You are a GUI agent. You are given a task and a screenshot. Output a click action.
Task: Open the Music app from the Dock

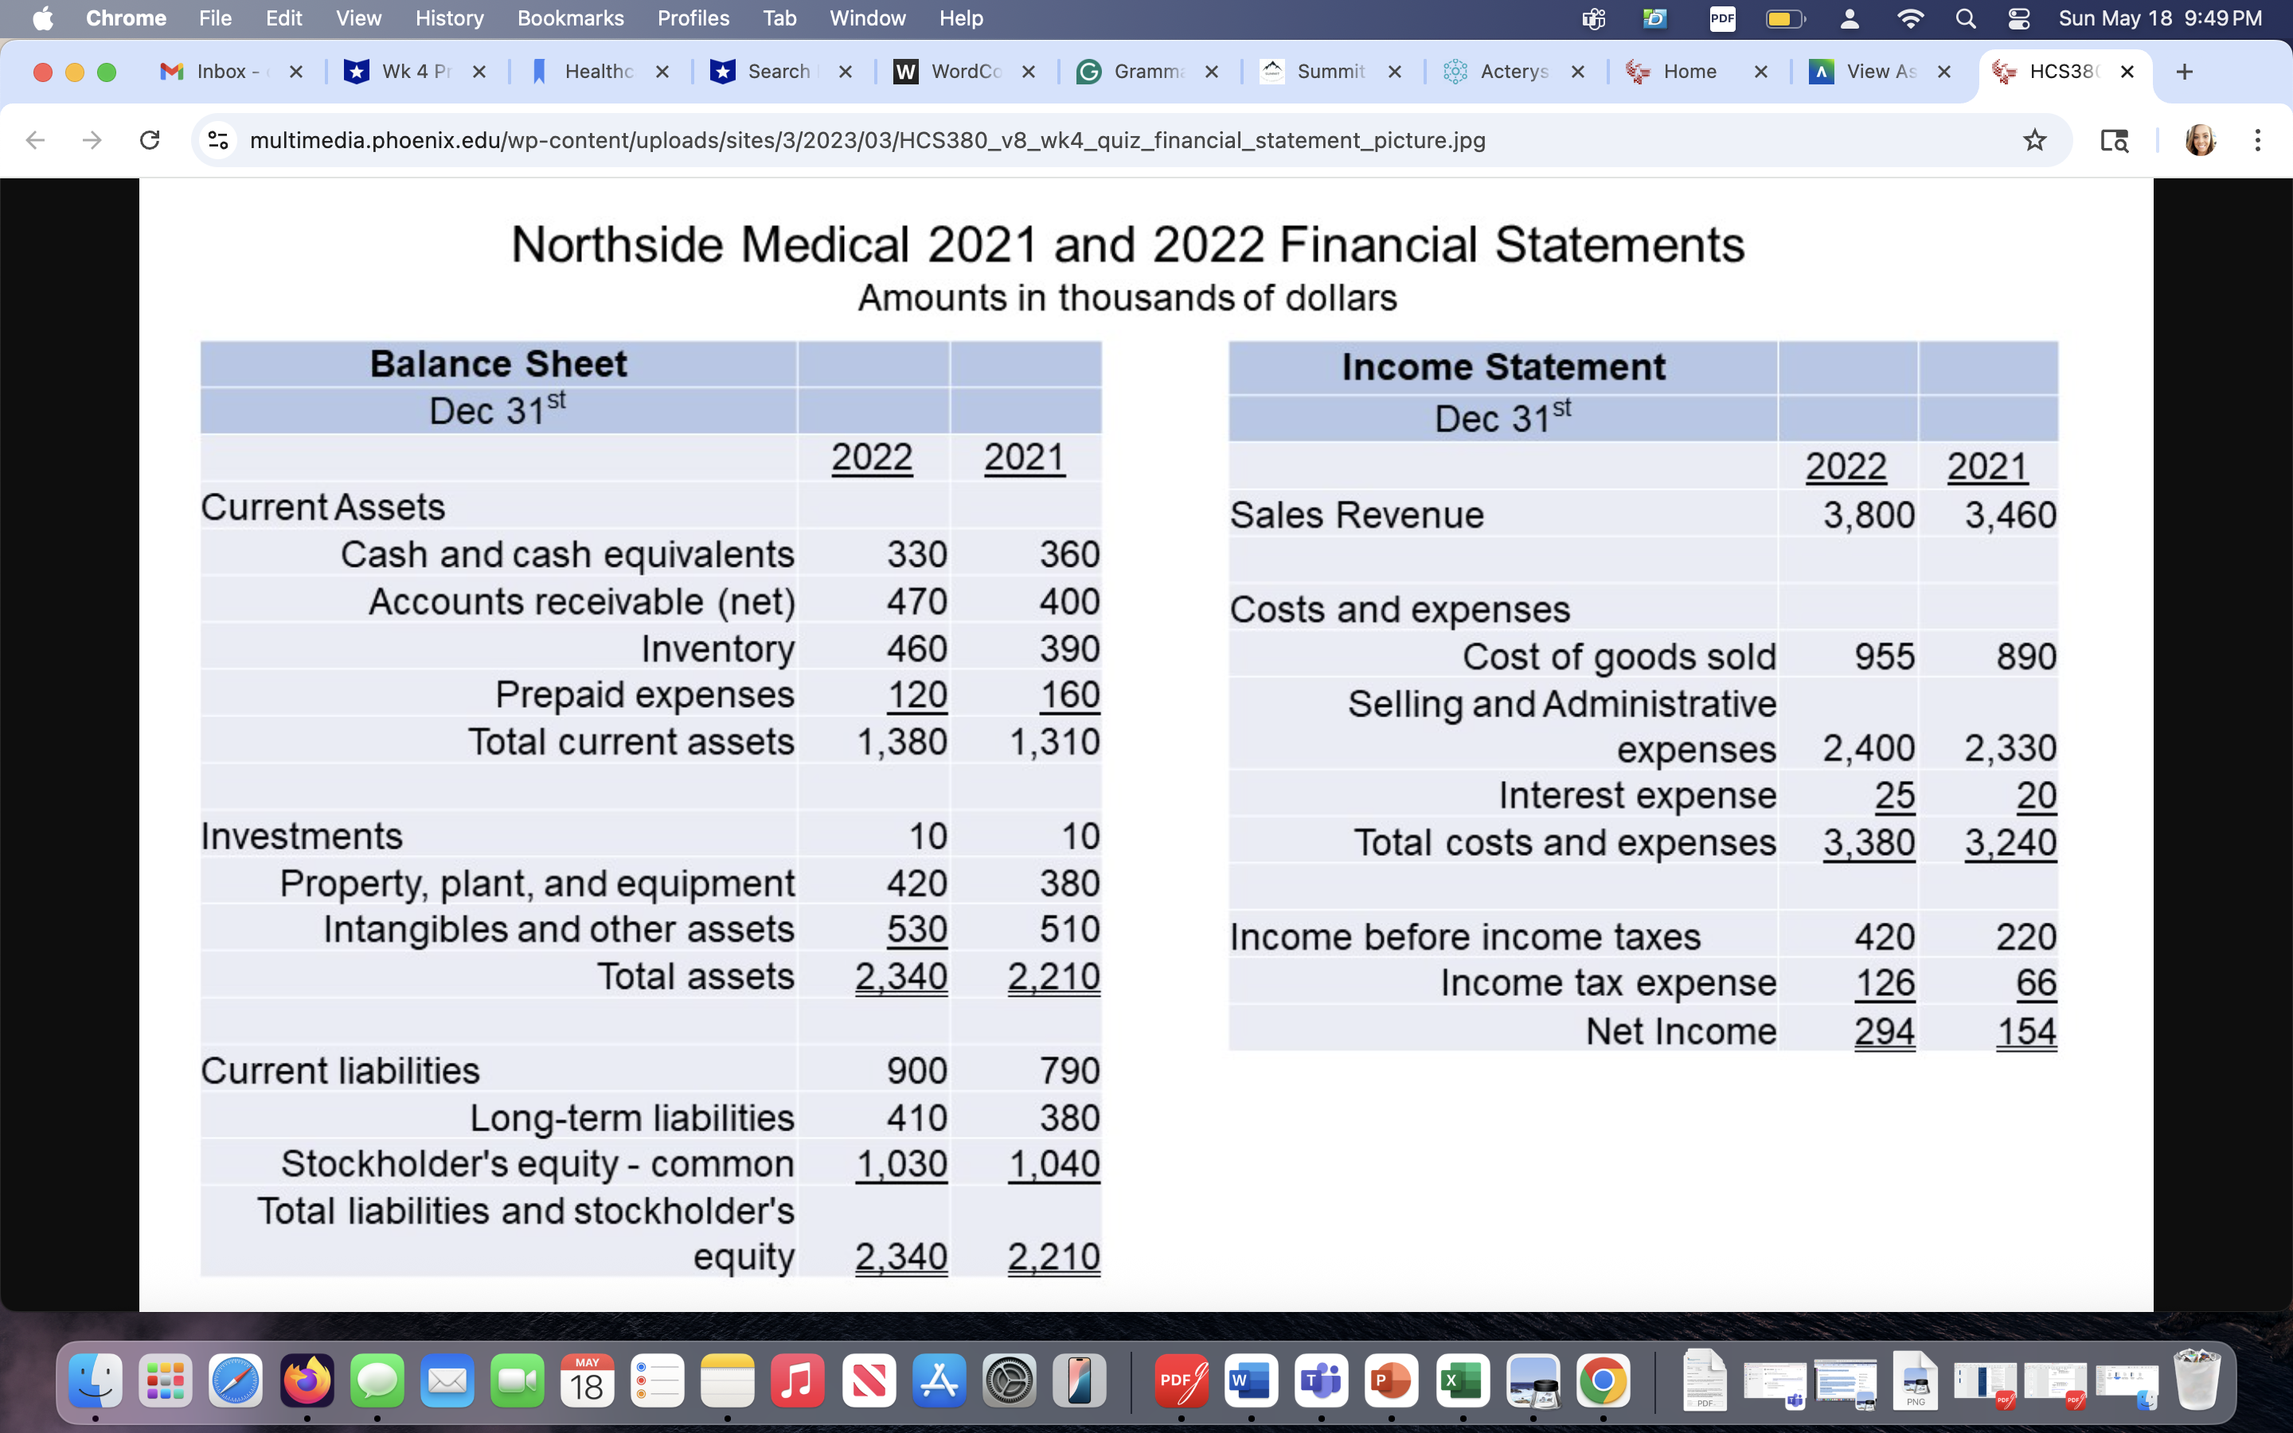(797, 1381)
